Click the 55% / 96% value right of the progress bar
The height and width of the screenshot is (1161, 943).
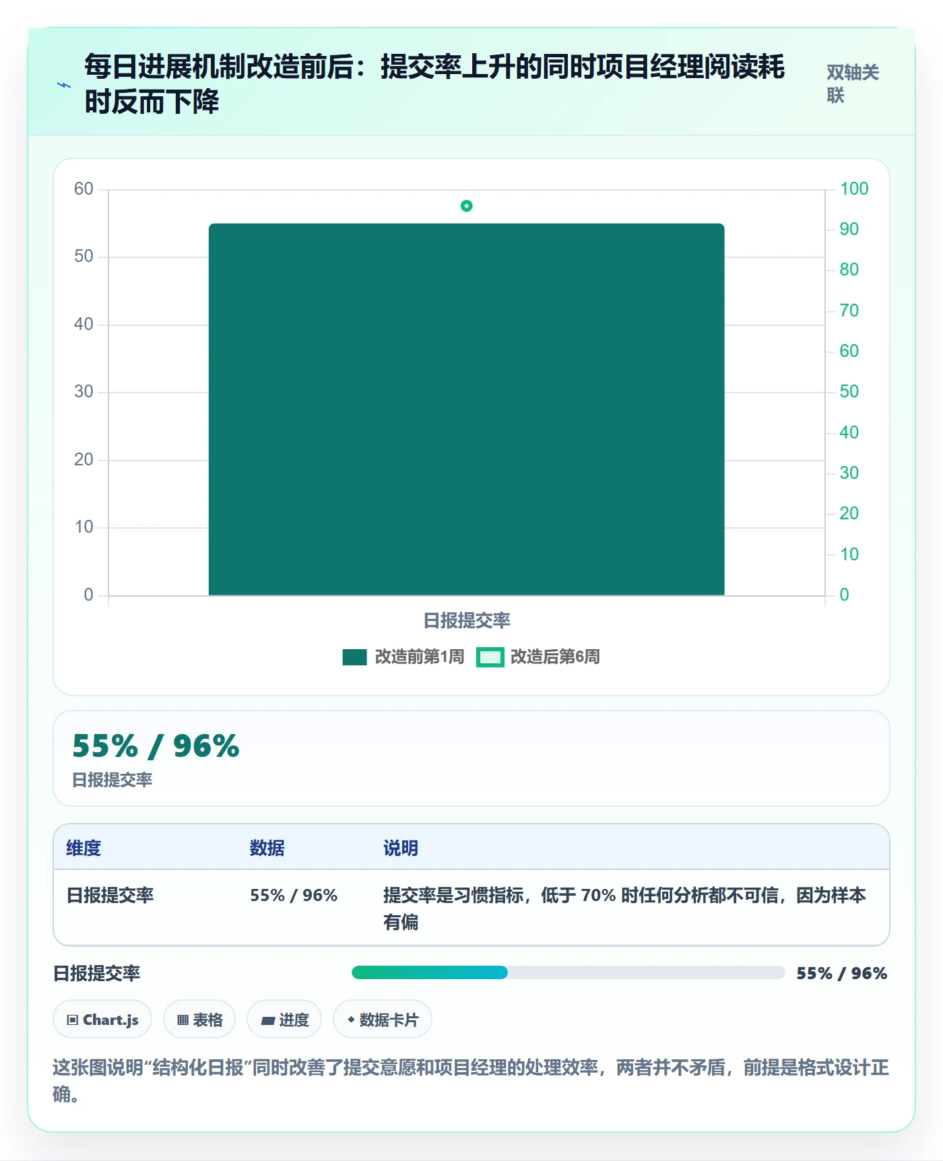[x=842, y=973]
